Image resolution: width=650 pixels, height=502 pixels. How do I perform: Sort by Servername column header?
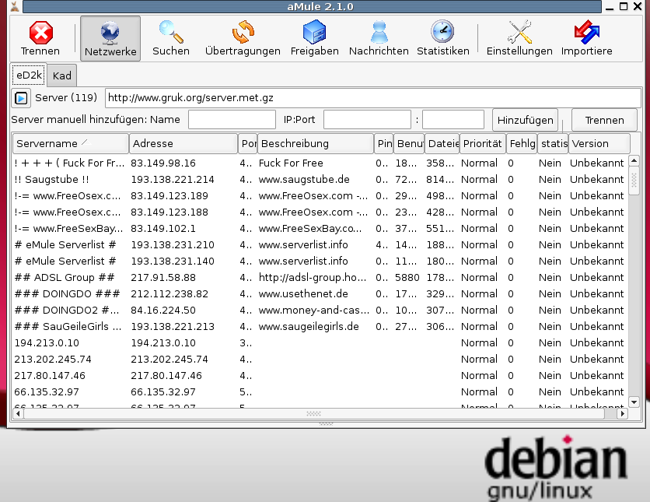71,143
